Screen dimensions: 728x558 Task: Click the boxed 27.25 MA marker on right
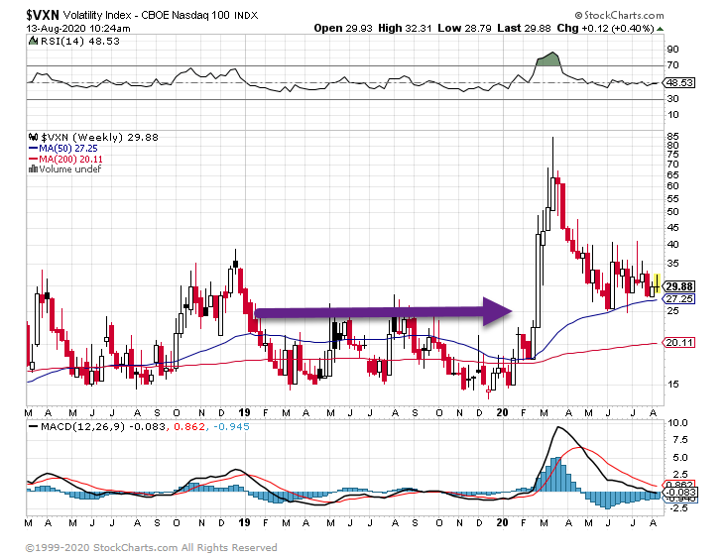click(x=679, y=299)
